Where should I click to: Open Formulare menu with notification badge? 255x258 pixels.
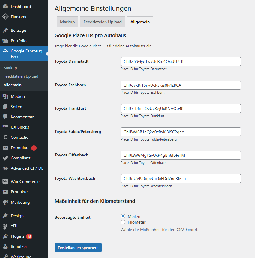[x=20, y=148]
